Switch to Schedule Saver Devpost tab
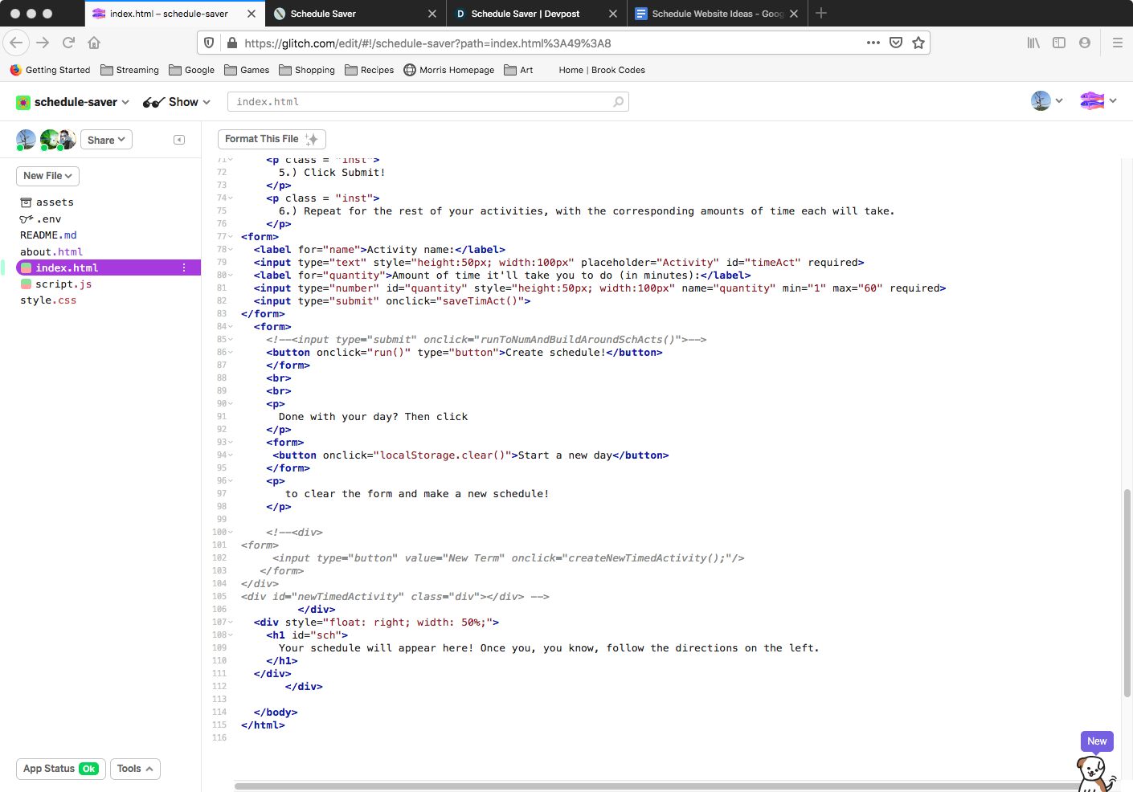Image resolution: width=1133 pixels, height=792 pixels. tap(526, 14)
